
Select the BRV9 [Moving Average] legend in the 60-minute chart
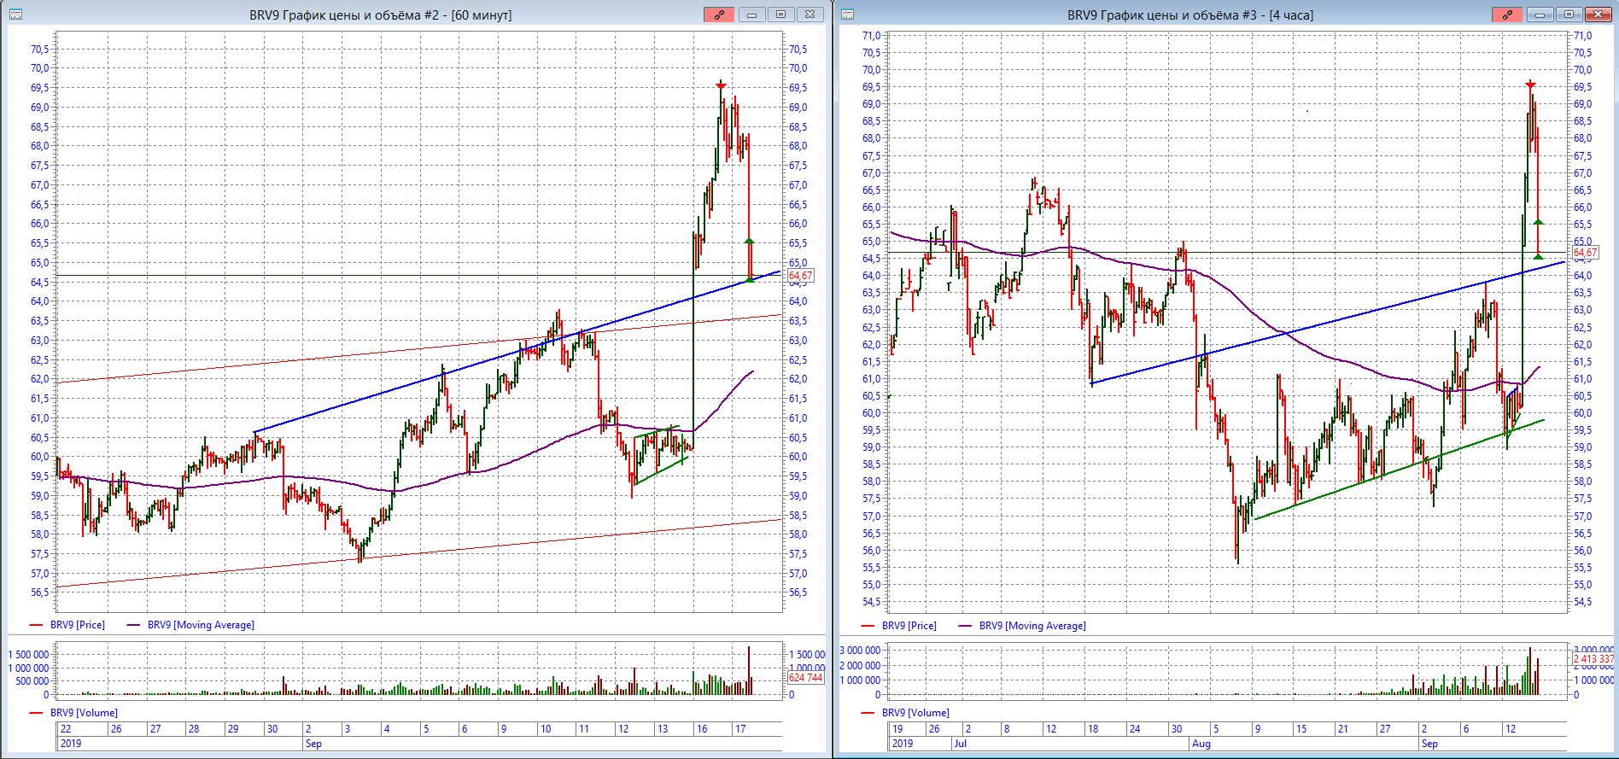click(200, 625)
